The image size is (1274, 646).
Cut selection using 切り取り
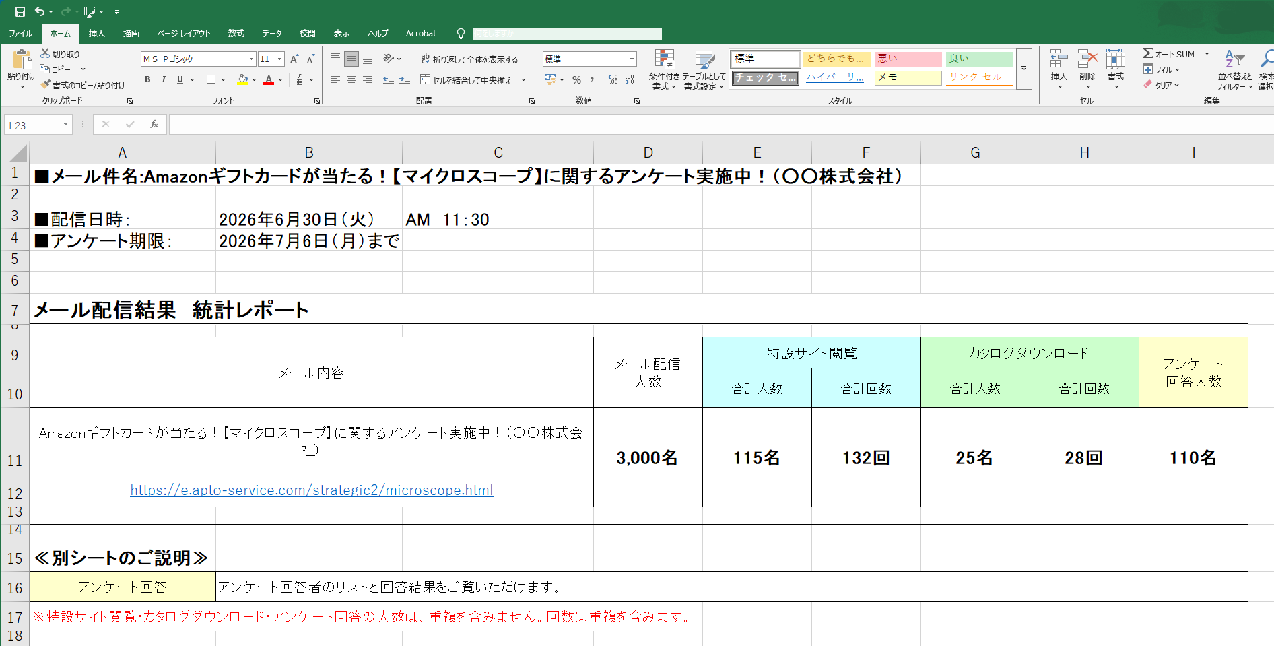60,54
